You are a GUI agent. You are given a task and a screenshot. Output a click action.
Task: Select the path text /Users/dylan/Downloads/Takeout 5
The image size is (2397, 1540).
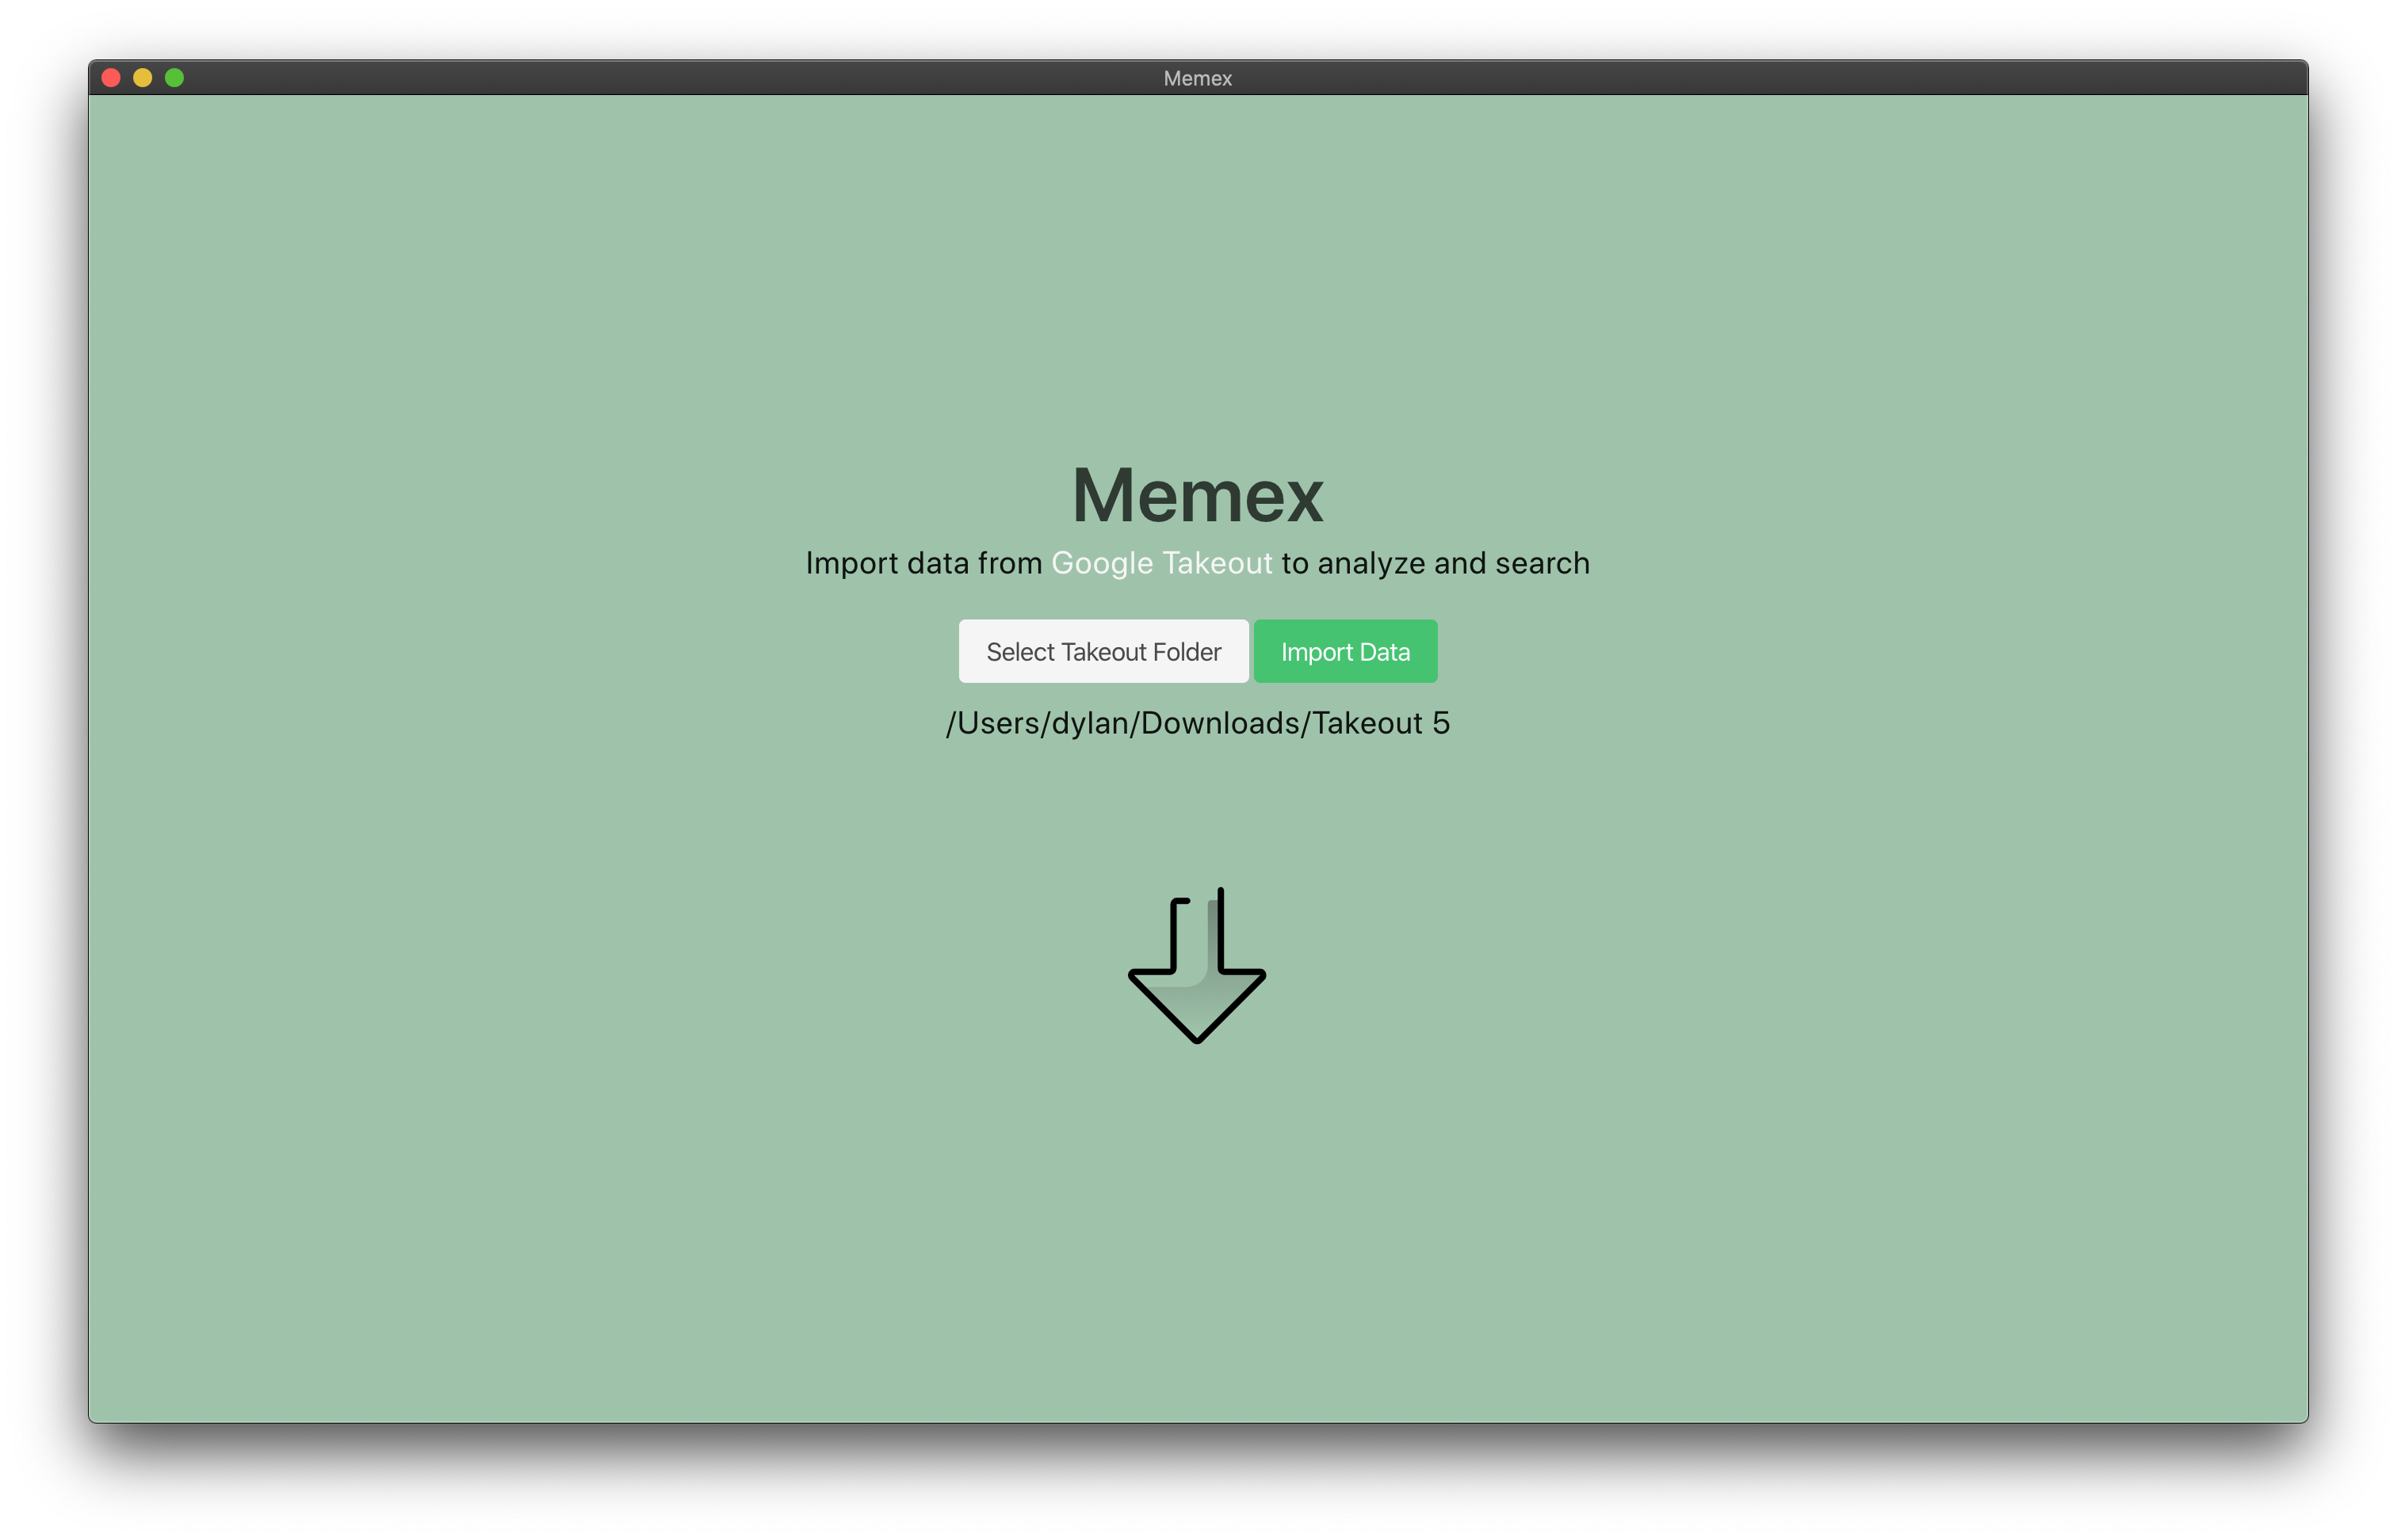pos(1198,723)
